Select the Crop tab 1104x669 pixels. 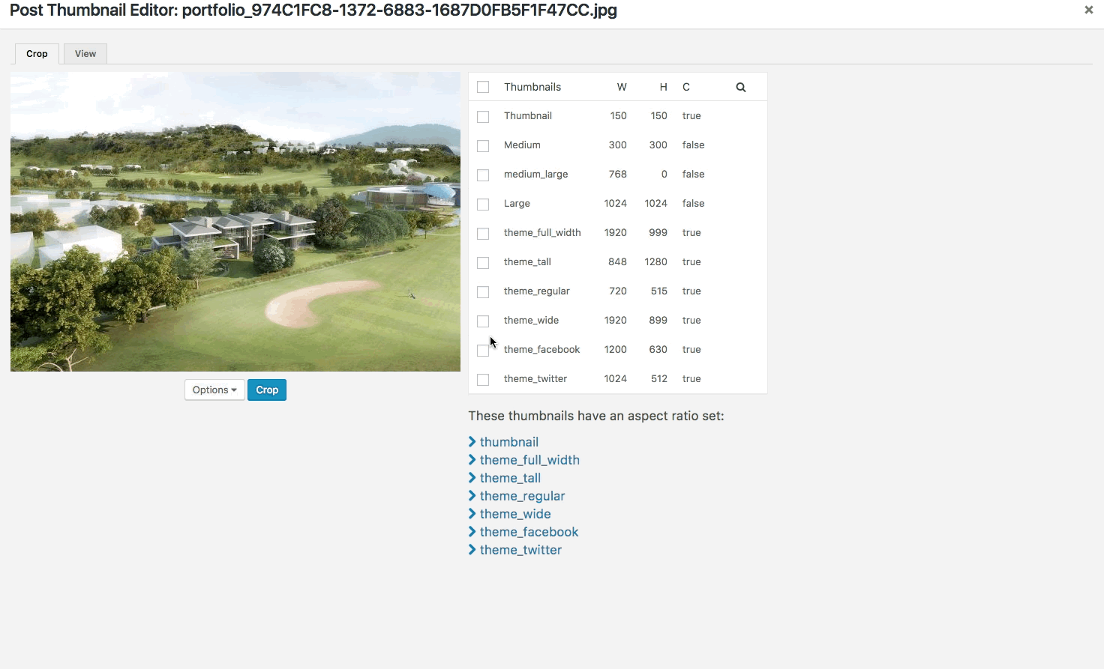(37, 54)
